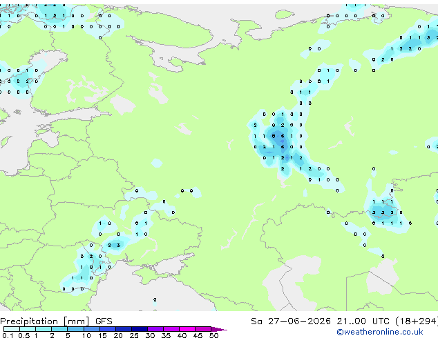Click the '0.1' legend value

pyautogui.click(x=8, y=335)
